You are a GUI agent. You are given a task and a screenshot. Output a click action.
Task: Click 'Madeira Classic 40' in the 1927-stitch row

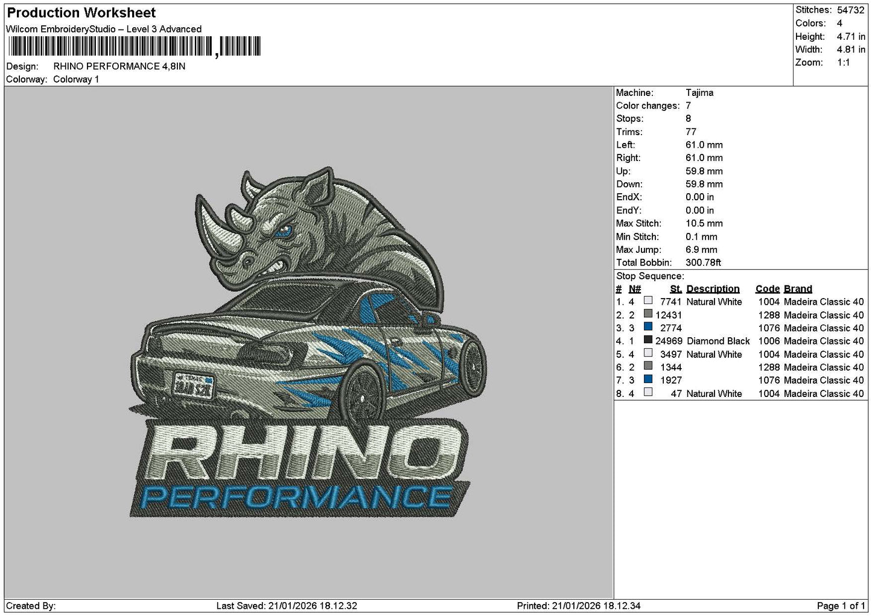tap(824, 381)
